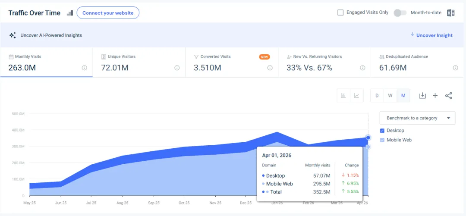Switch to line chart view icon

point(357,96)
